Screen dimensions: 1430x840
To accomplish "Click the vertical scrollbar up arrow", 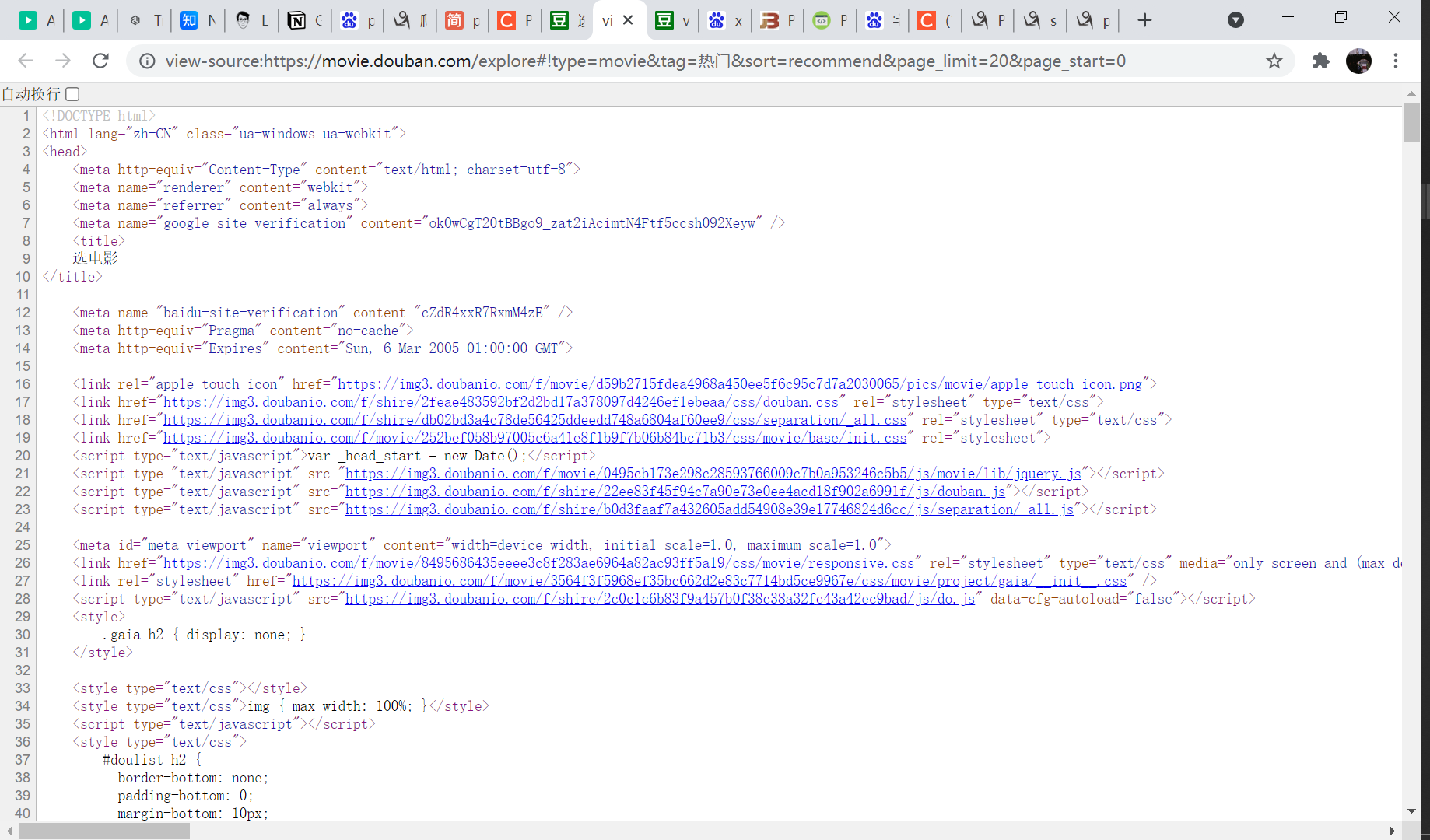I will click(x=1411, y=93).
